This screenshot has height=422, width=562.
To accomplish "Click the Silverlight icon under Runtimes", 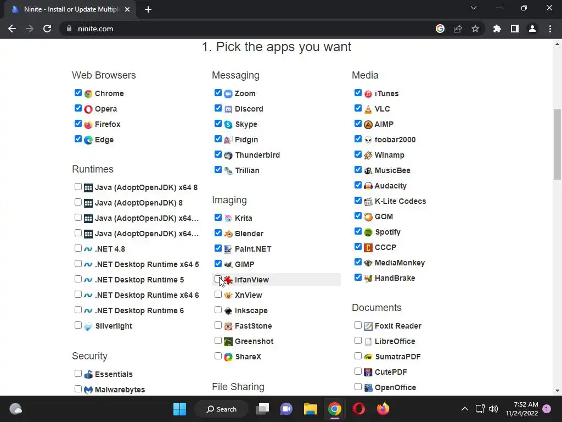I will point(88,326).
